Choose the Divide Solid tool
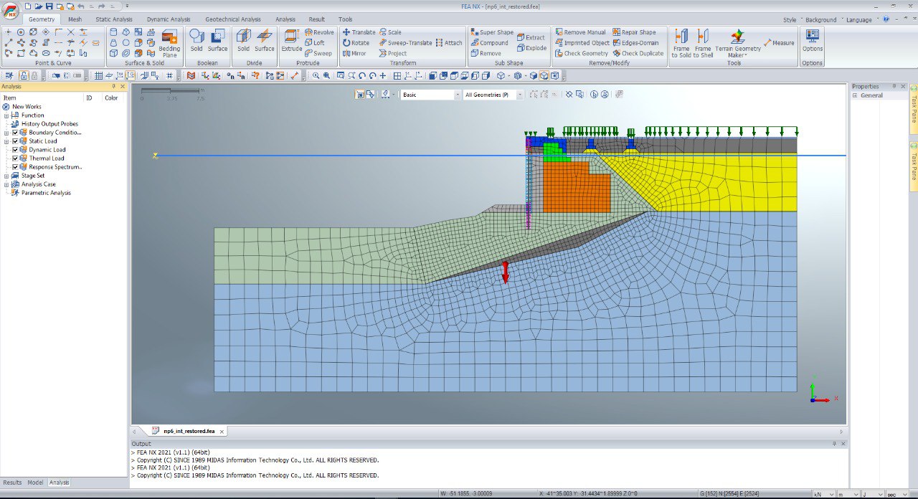918x499 pixels. coord(244,41)
